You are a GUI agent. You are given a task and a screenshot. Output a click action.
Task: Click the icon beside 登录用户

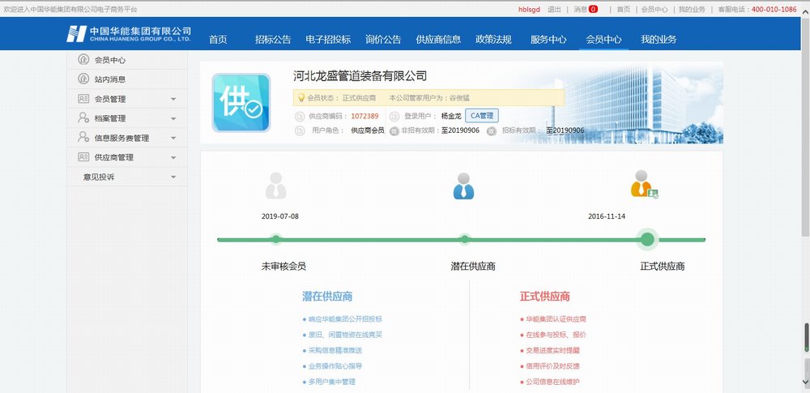point(394,117)
